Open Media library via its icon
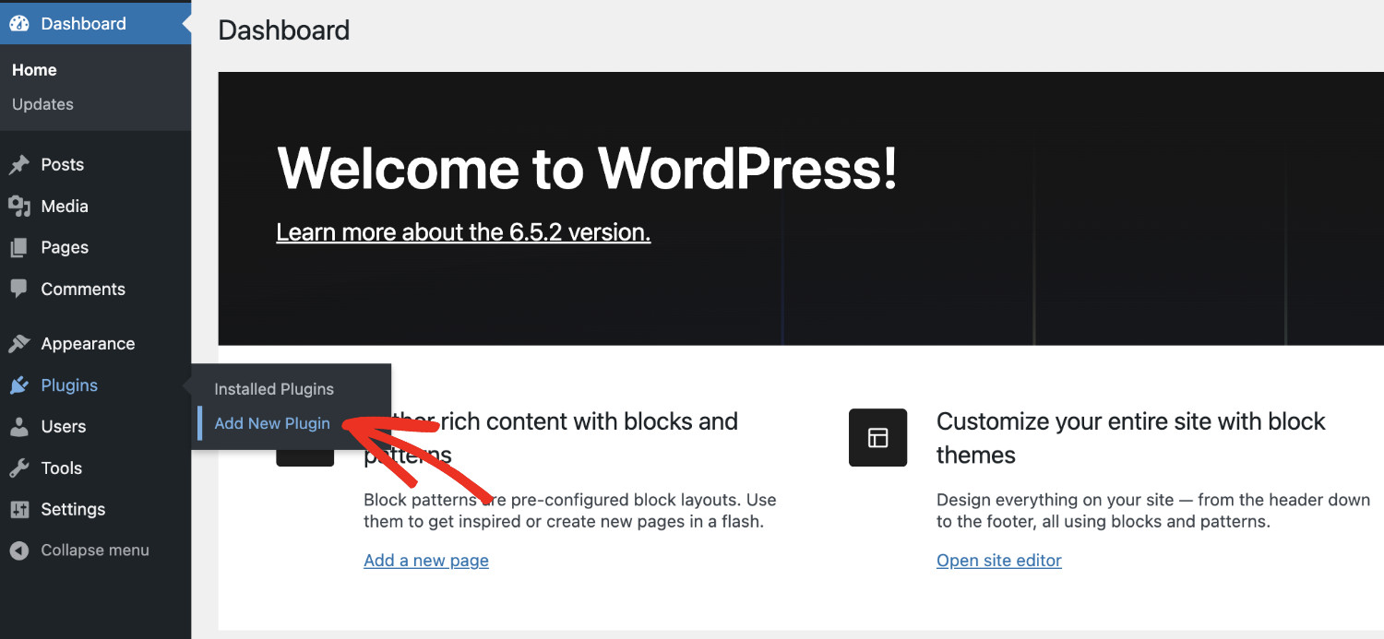Viewport: 1384px width, 639px height. point(19,206)
